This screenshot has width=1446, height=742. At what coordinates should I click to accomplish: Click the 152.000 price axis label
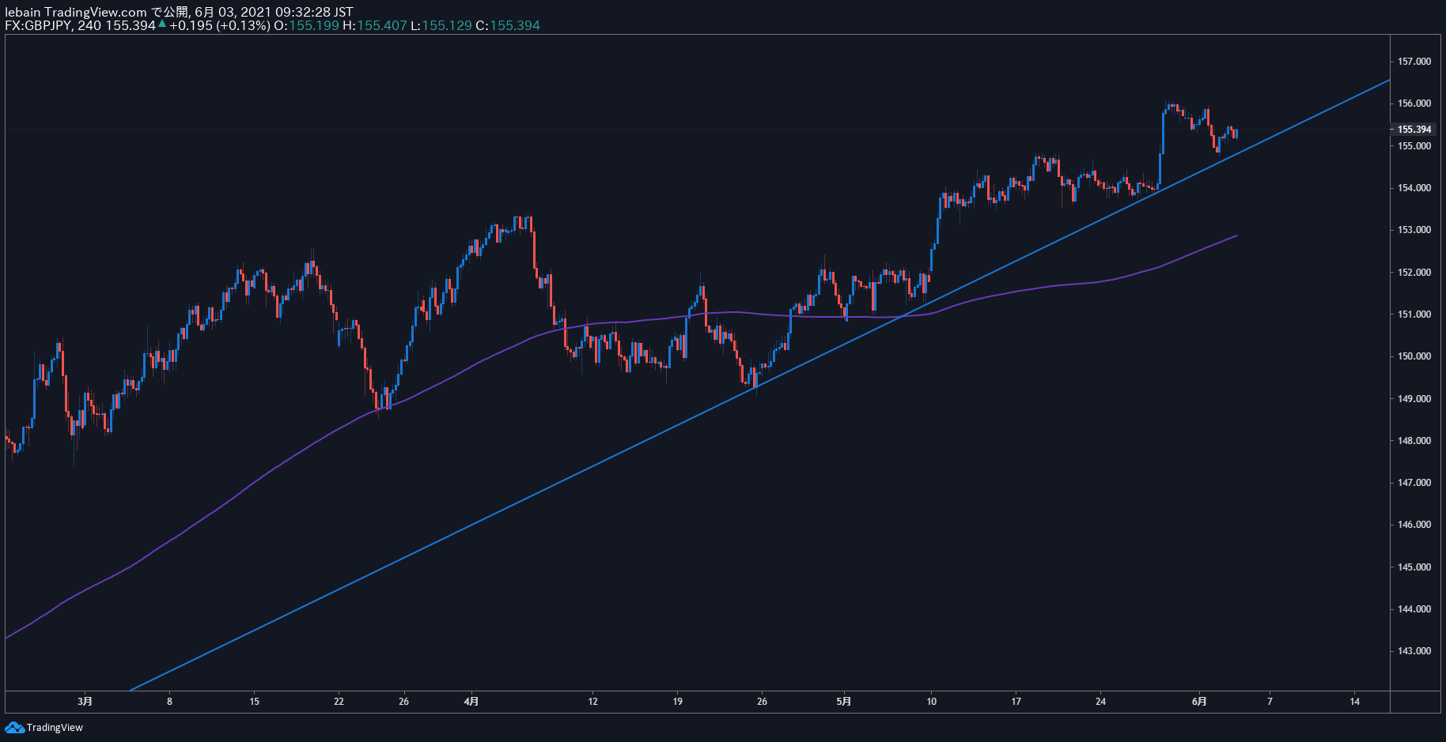[1414, 273]
